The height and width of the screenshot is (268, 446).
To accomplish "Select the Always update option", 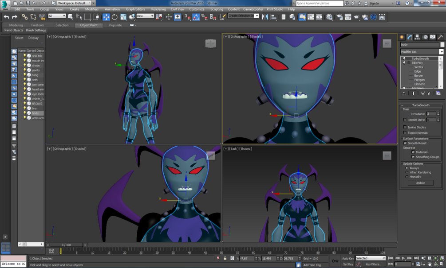I will tap(407, 168).
